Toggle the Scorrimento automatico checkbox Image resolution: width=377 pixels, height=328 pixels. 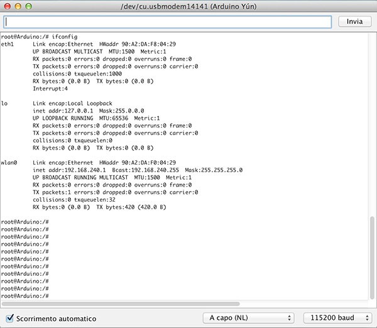point(9,318)
